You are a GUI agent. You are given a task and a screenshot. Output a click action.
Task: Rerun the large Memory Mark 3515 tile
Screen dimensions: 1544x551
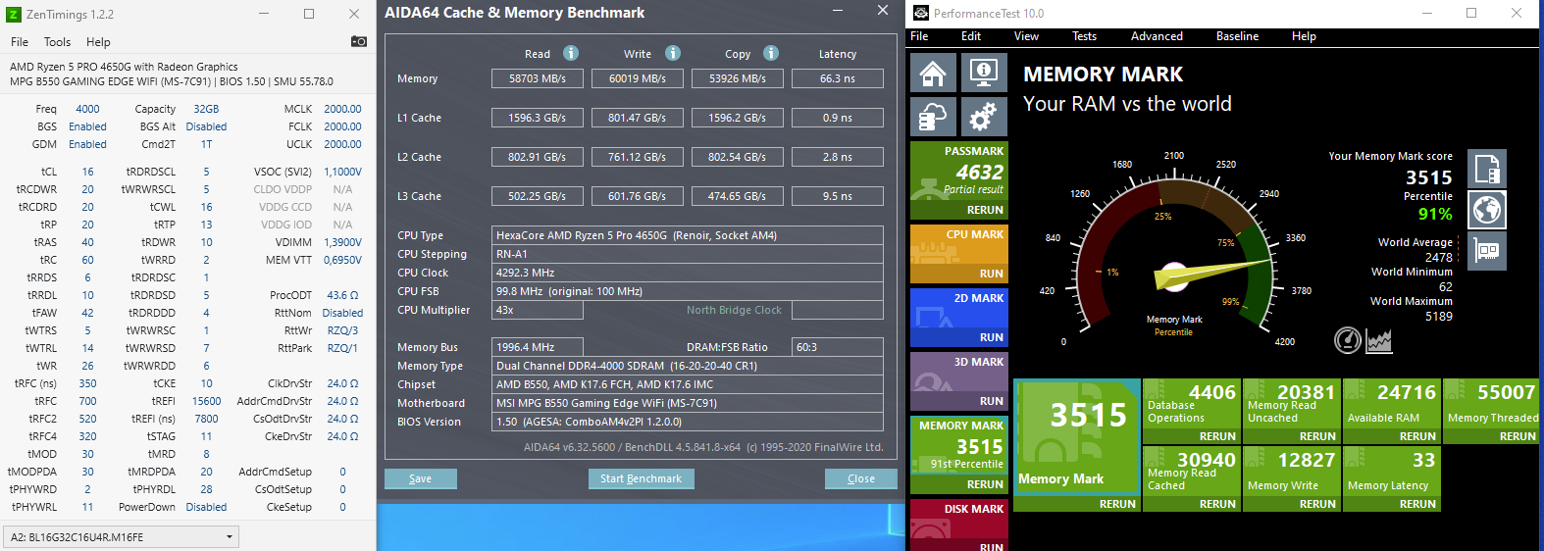[x=1117, y=504]
